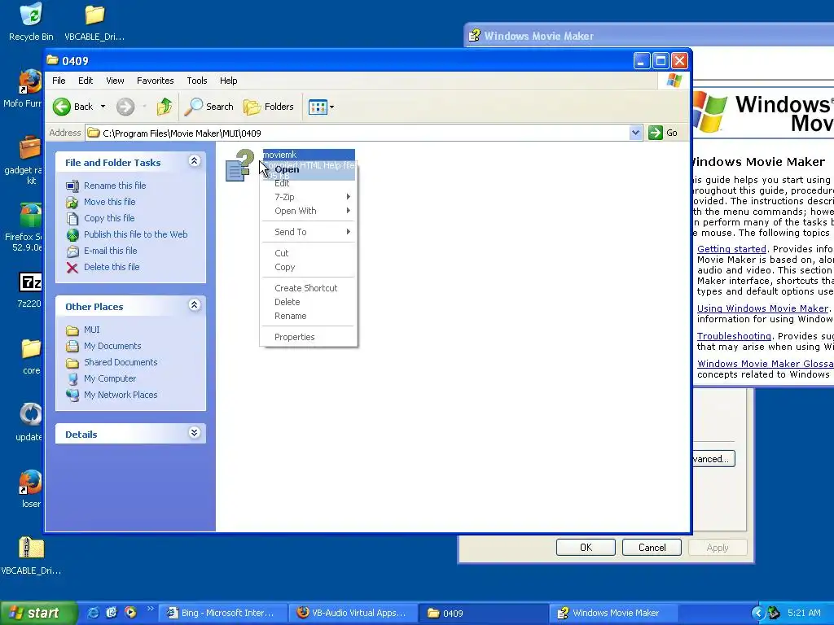
Task: Choose Open in the context menu
Action: tap(309, 169)
